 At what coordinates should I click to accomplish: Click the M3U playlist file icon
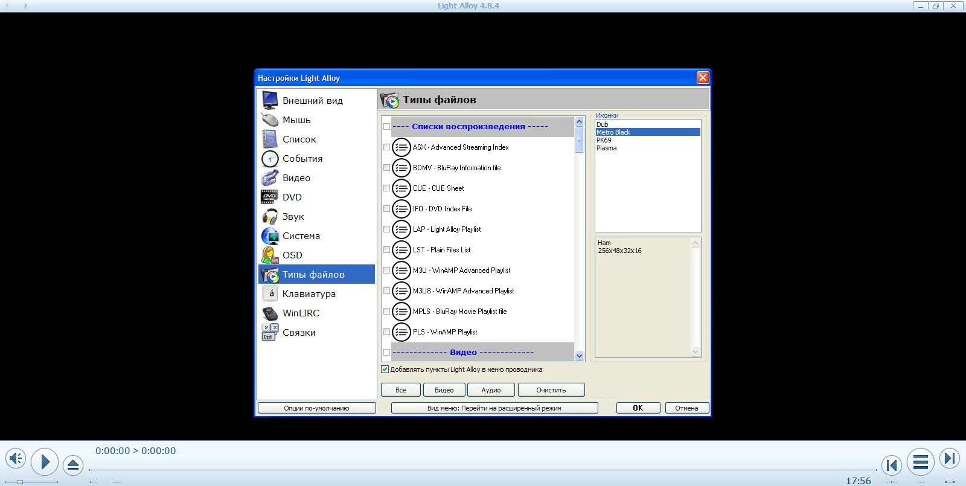(x=401, y=270)
